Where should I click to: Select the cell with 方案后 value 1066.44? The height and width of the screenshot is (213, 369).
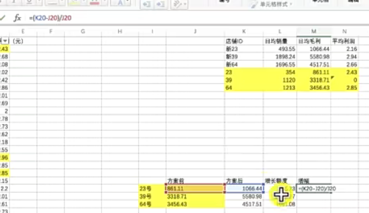point(244,188)
